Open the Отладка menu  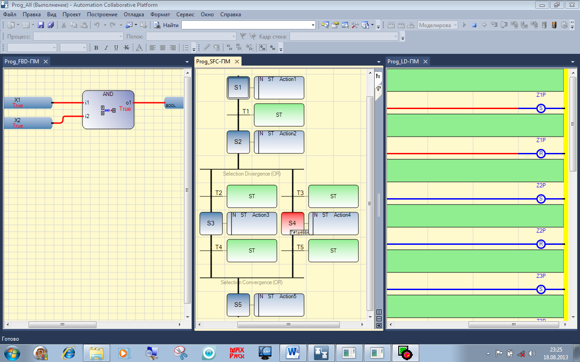click(134, 14)
